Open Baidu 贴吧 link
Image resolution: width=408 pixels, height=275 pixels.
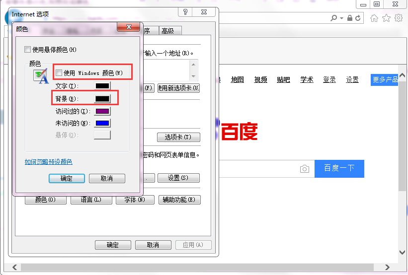[x=283, y=79]
